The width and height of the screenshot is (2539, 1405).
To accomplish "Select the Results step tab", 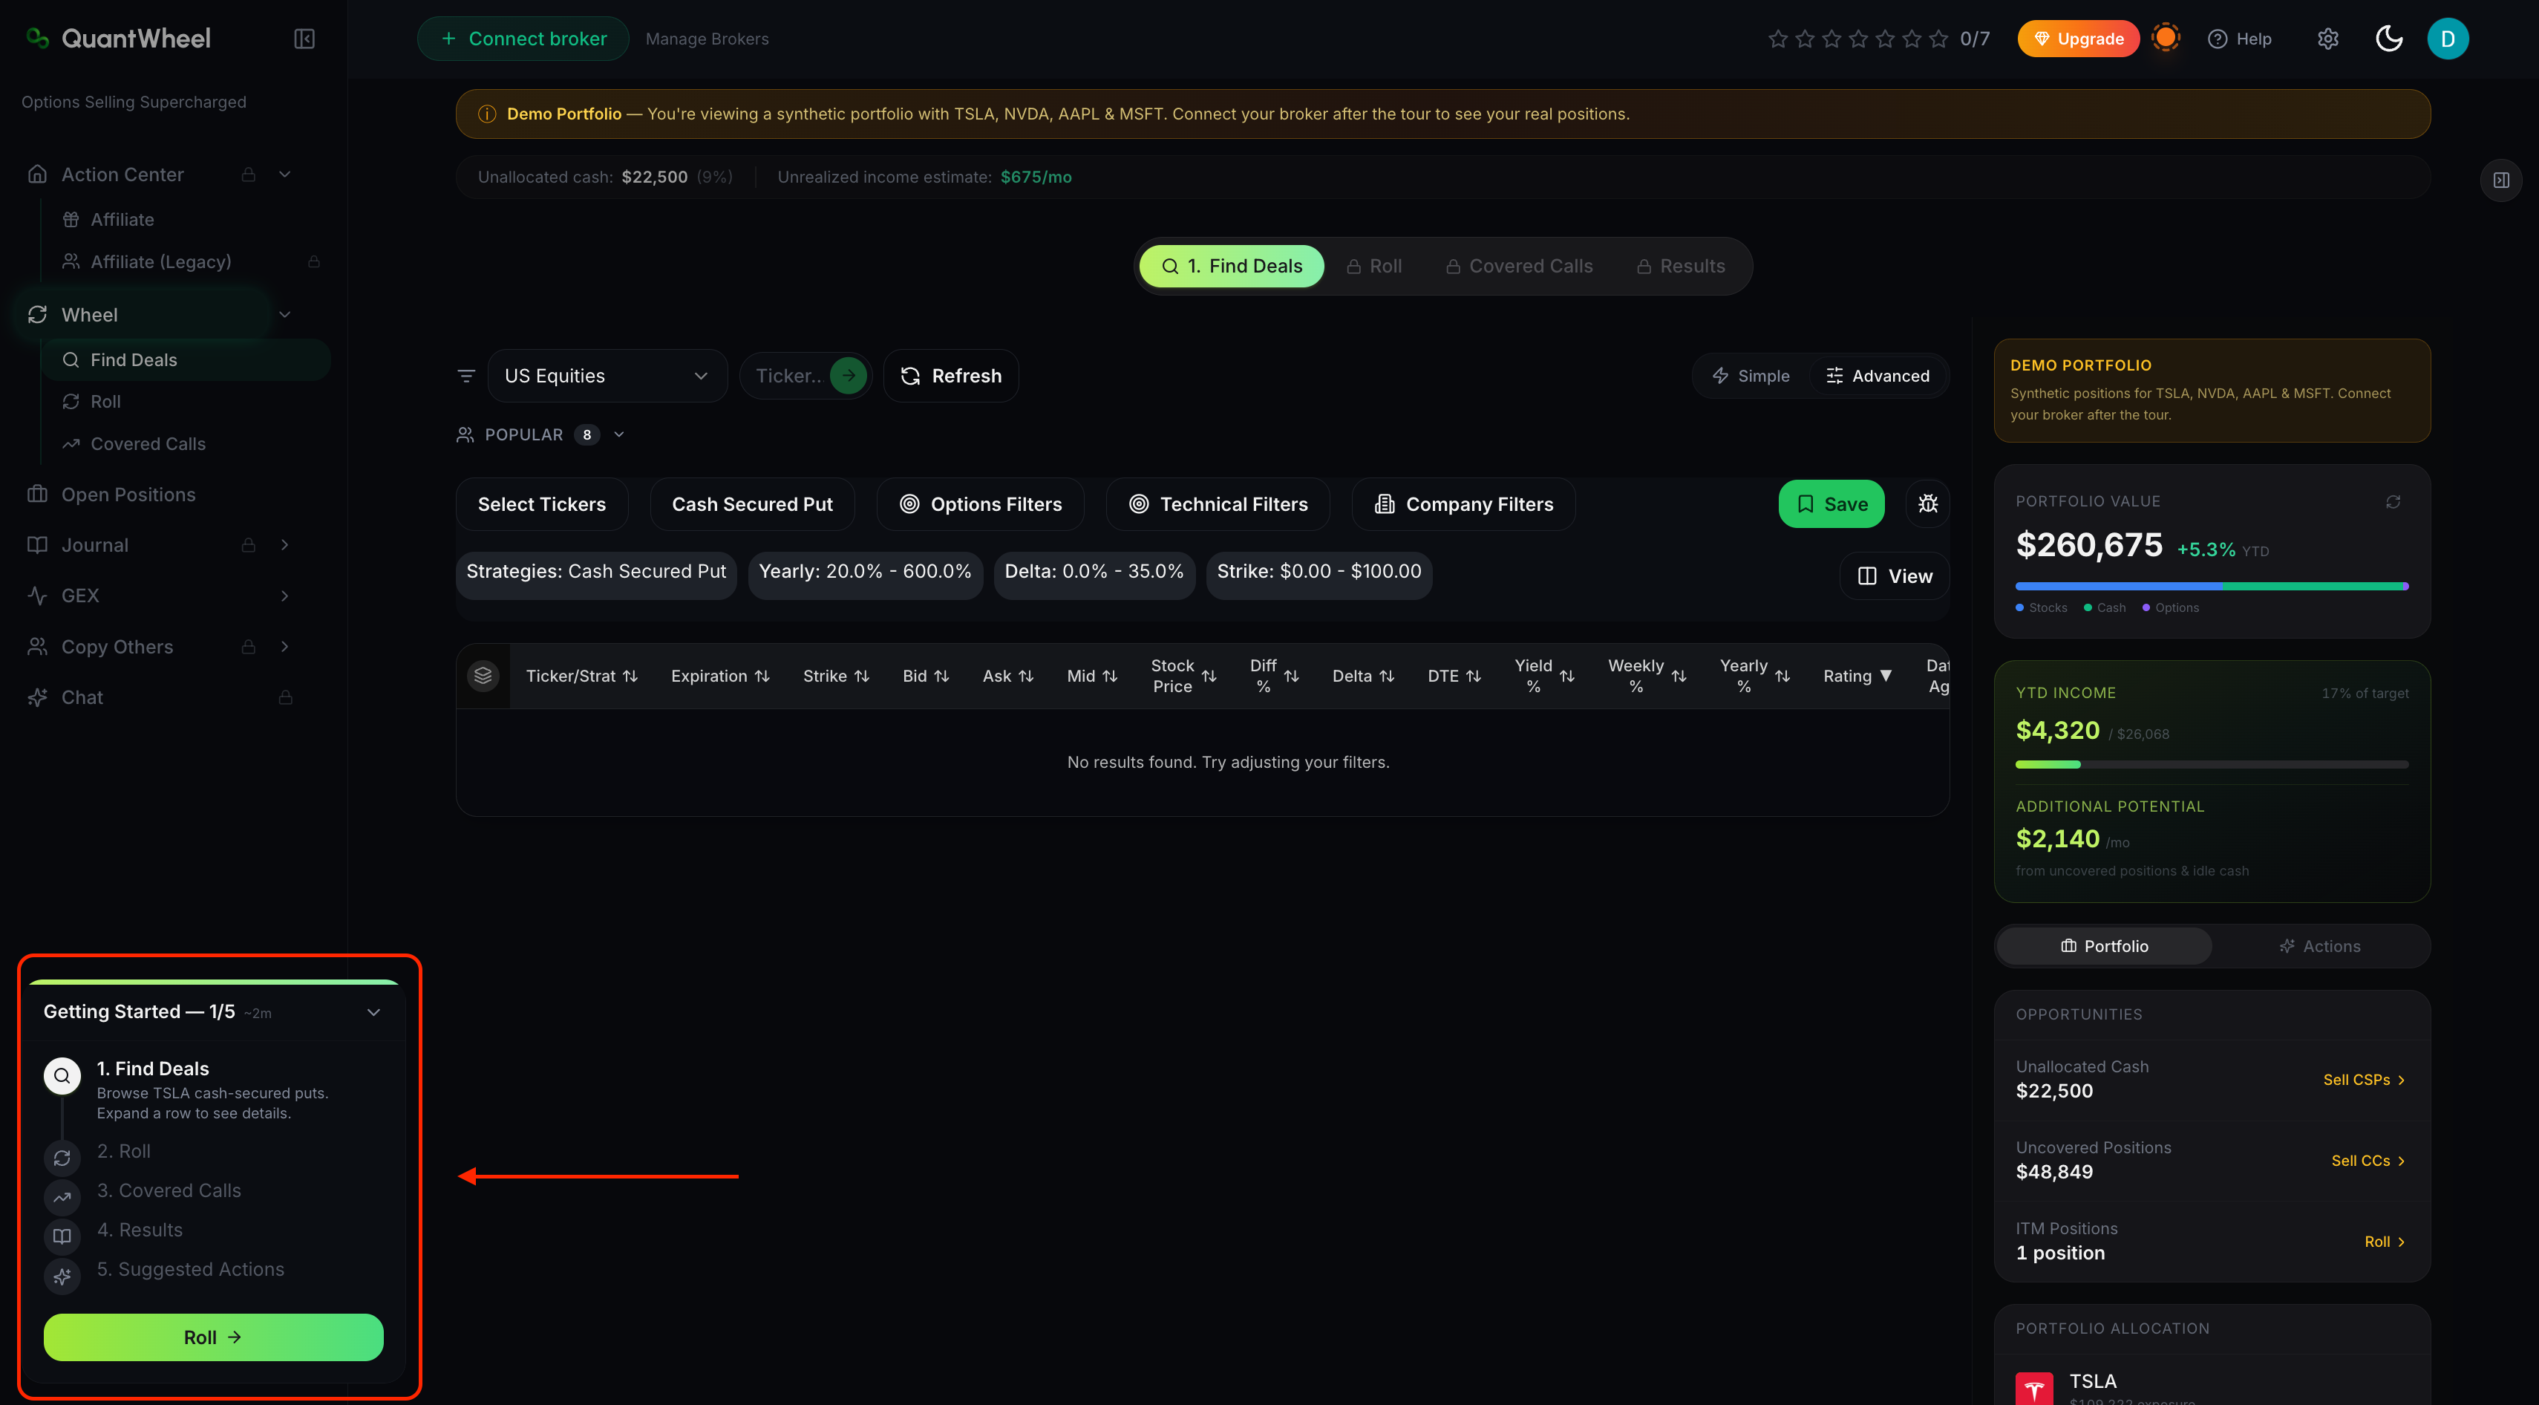I will click(x=1681, y=266).
